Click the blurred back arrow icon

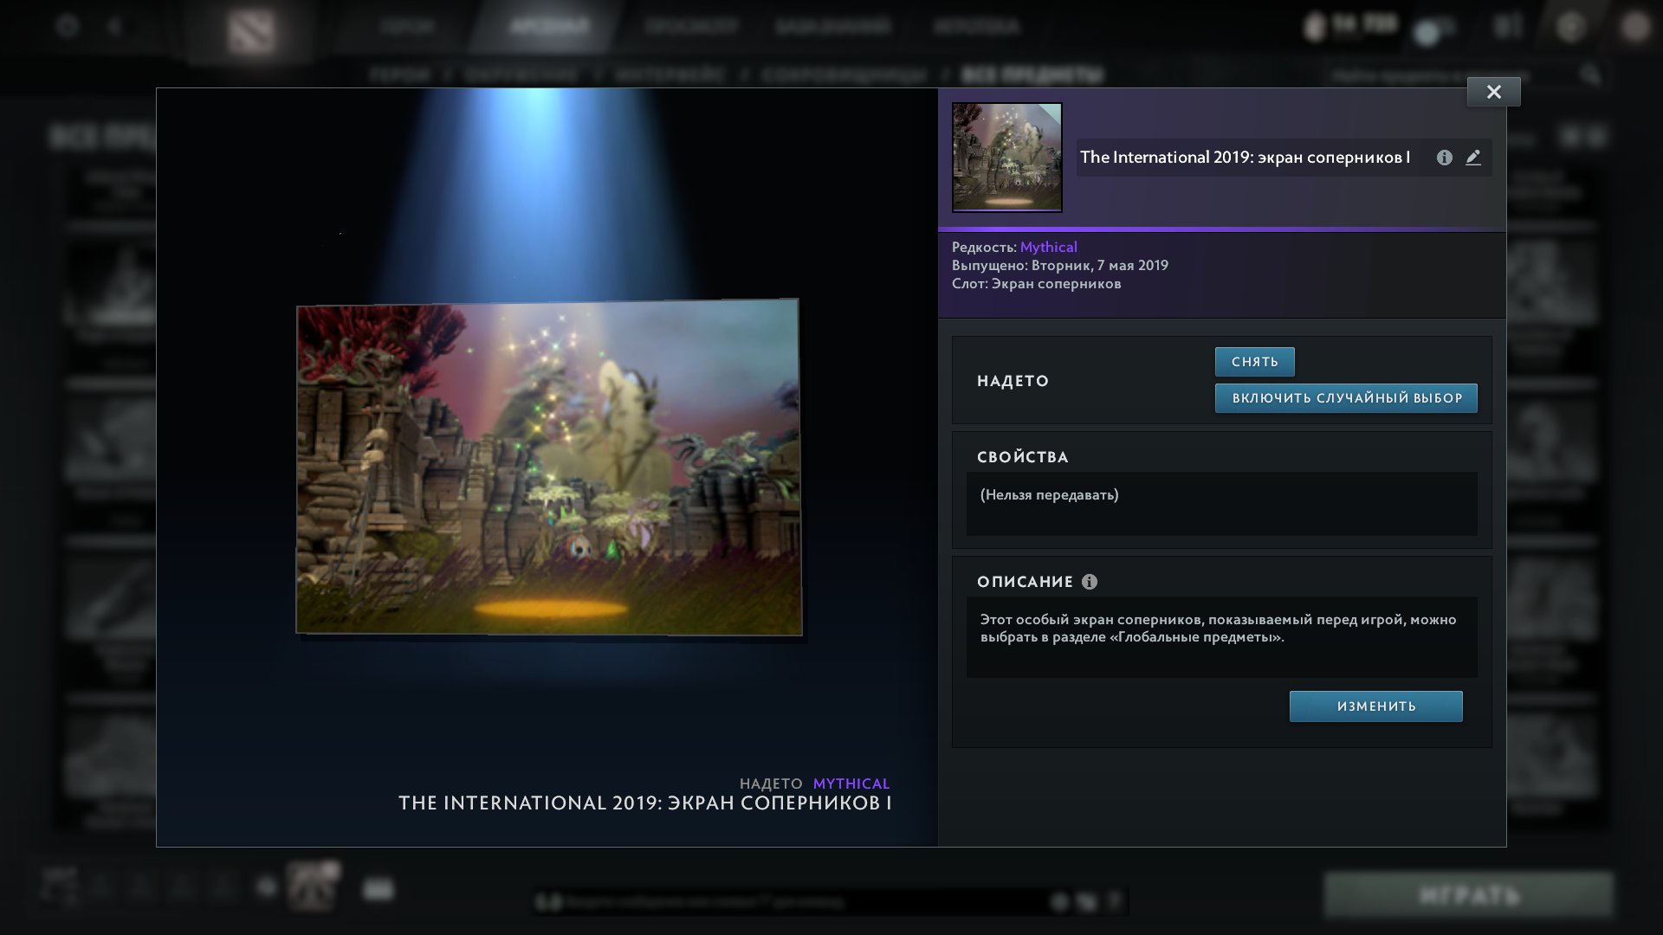114,26
